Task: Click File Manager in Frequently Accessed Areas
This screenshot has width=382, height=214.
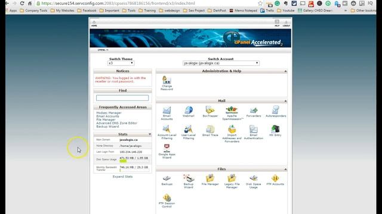Action: [106, 119]
